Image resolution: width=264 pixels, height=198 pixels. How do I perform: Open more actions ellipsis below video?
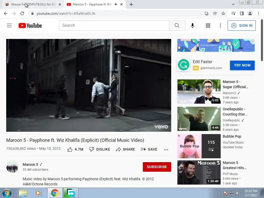click(x=166, y=150)
